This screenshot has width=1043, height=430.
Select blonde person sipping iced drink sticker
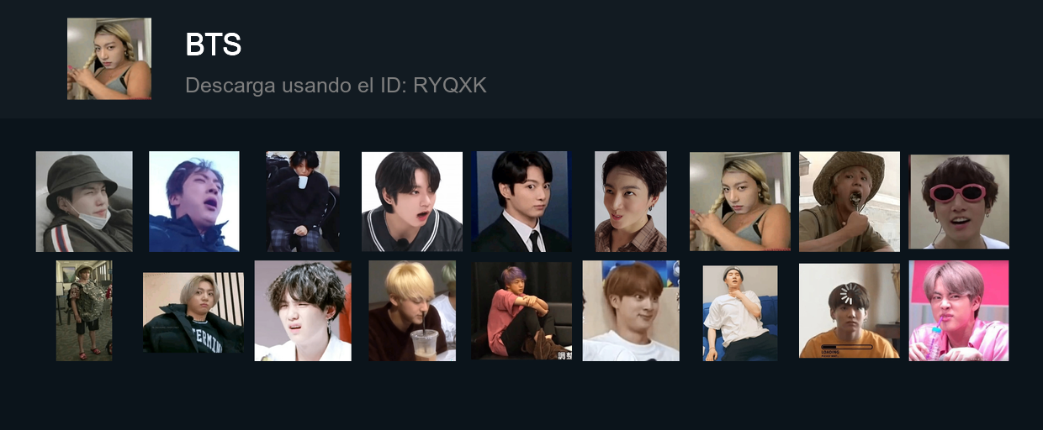click(x=412, y=311)
